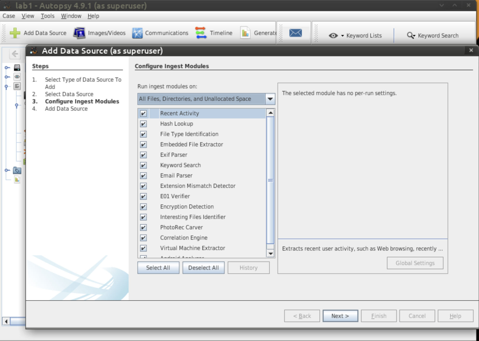Launch the Timeline editor icon
The width and height of the screenshot is (479, 341).
click(x=201, y=33)
